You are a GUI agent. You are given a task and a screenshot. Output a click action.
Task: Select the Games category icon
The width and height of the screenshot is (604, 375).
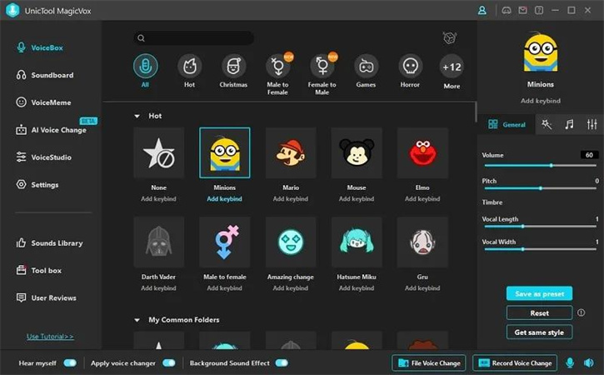(x=366, y=67)
